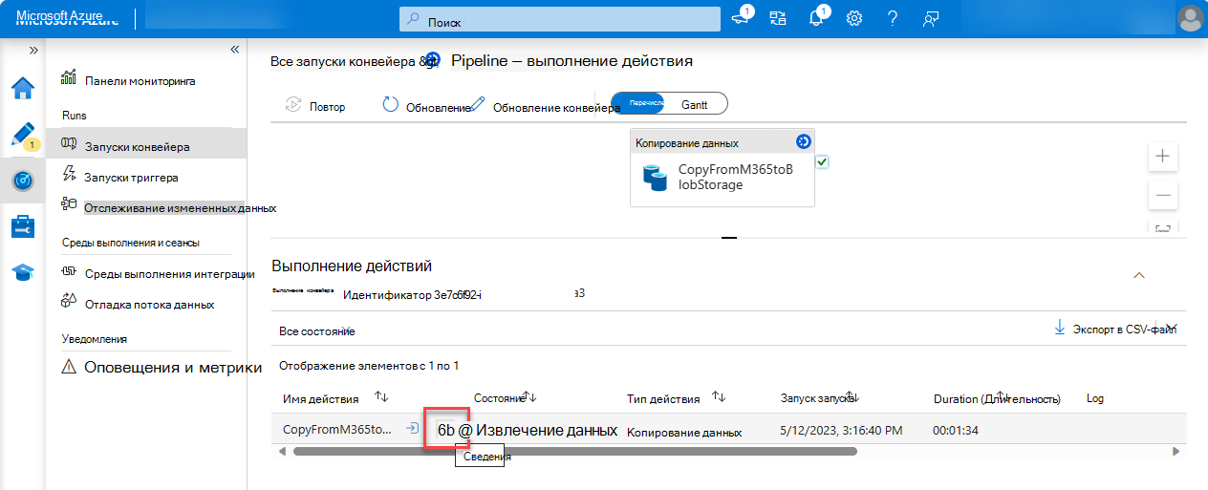Open directory and subscription filter icon

(x=778, y=18)
